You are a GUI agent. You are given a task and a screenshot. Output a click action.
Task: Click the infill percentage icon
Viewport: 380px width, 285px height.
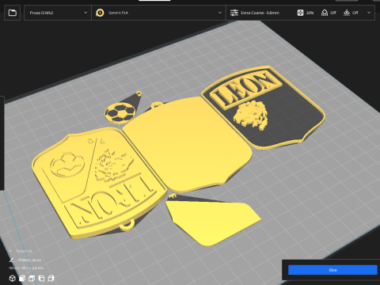[300, 13]
